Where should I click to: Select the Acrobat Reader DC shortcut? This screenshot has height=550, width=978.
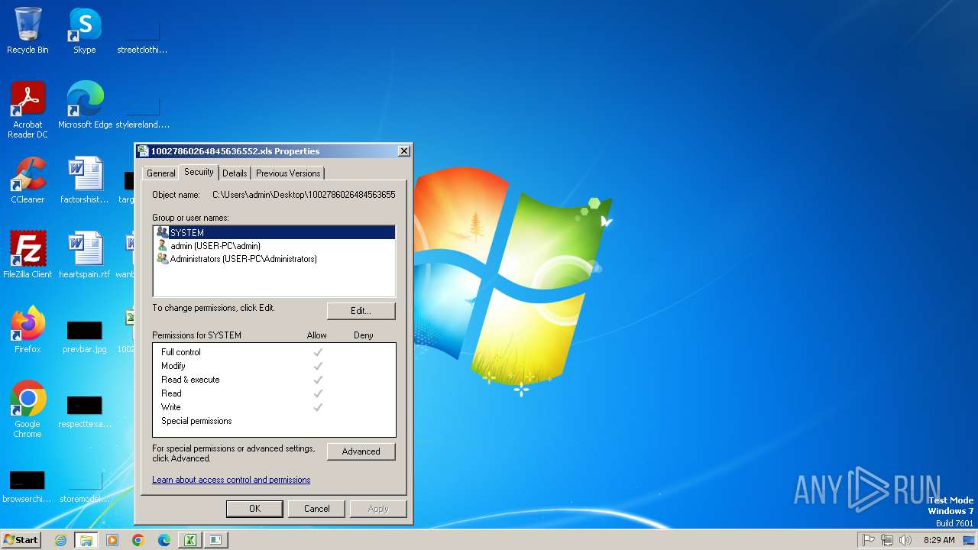(28, 110)
